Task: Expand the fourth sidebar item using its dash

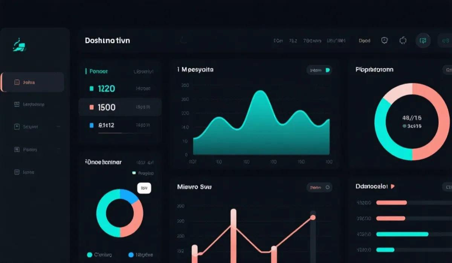Action: (x=58, y=150)
